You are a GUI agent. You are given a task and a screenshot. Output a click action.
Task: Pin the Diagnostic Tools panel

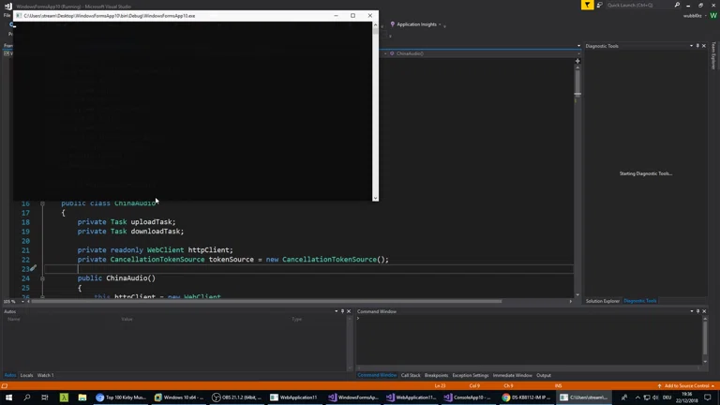pos(697,46)
